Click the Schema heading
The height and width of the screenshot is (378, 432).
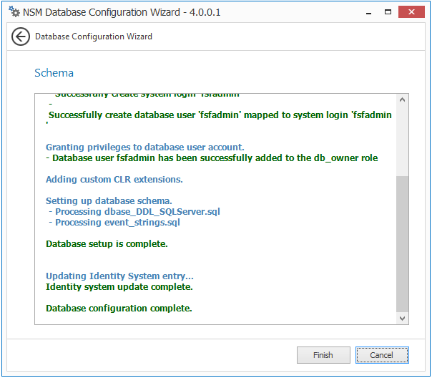54,73
